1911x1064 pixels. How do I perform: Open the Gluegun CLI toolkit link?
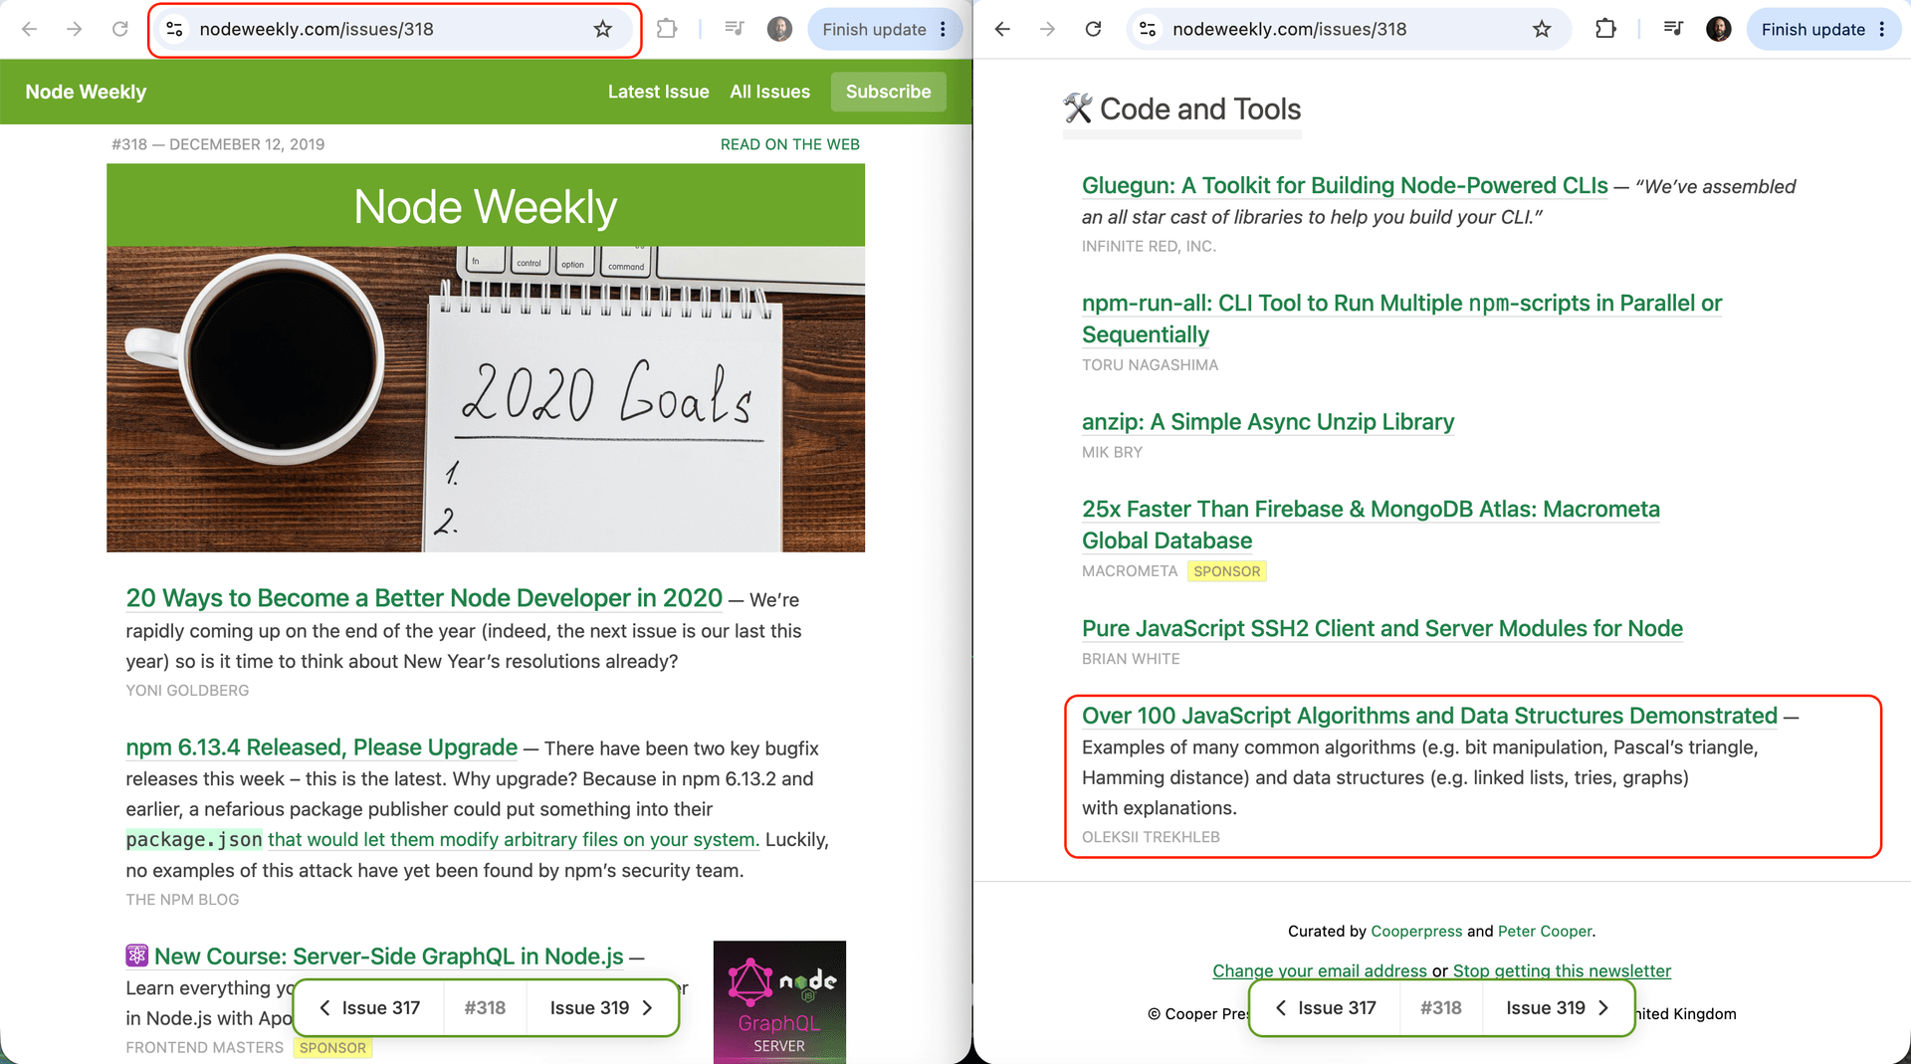tap(1345, 186)
